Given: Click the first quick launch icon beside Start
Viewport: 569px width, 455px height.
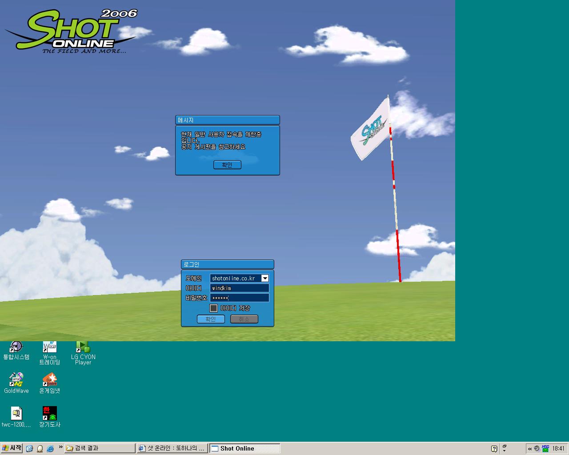Looking at the screenshot, I should 29,448.
